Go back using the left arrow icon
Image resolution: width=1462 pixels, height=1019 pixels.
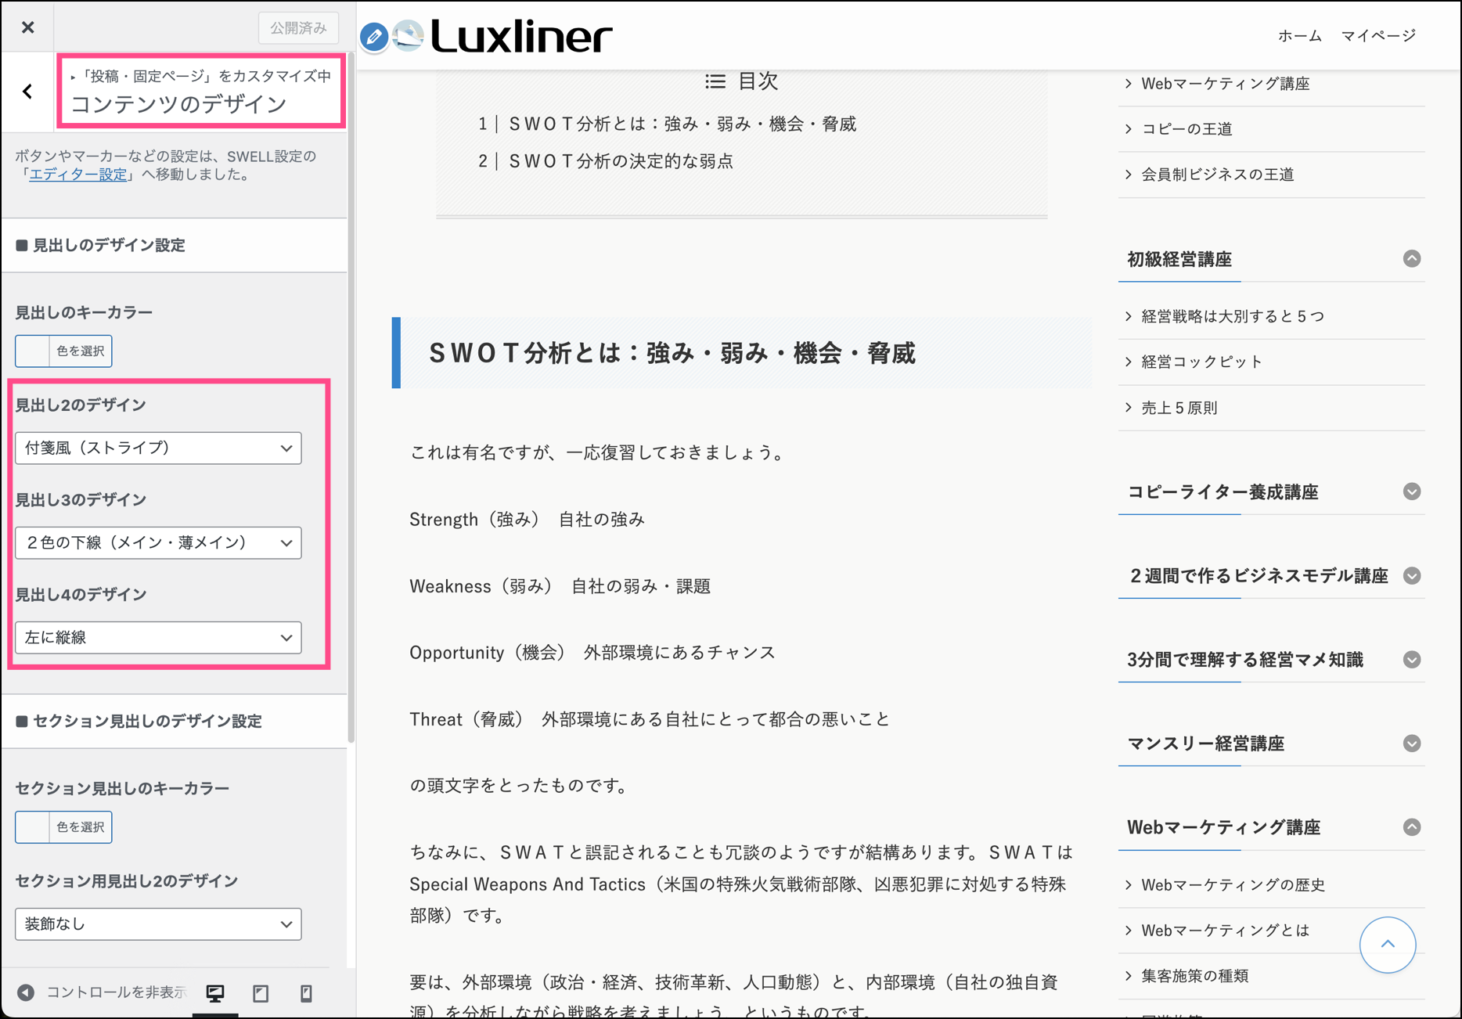click(x=28, y=92)
